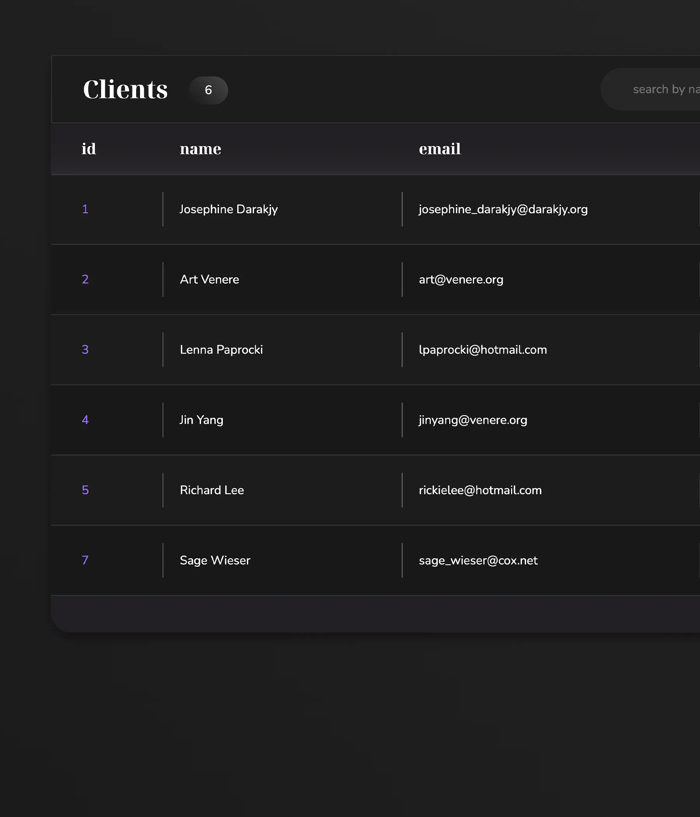Select id 7 in Sage Wieser row
Viewport: 700px width, 817px height.
coord(85,560)
